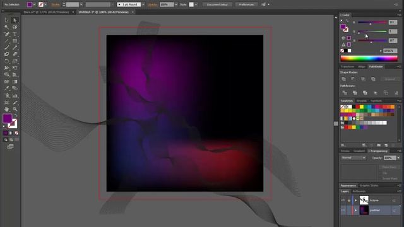This screenshot has width=404, height=227.
Task: Click the Stroke label in control bar
Action: [56, 4]
